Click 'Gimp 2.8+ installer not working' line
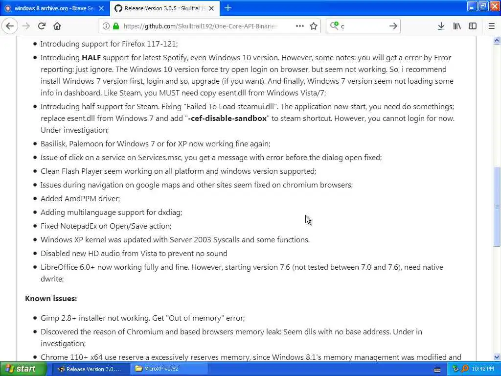501x376 pixels. point(142,318)
